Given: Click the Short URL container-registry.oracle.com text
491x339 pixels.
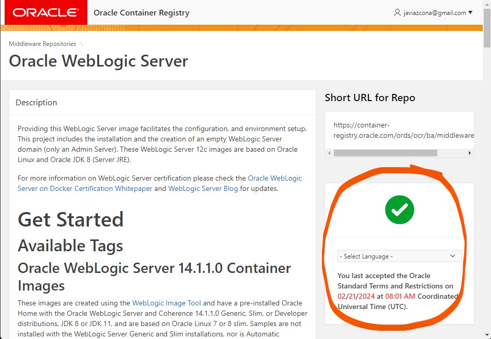Looking at the screenshot, I should pyautogui.click(x=404, y=130).
